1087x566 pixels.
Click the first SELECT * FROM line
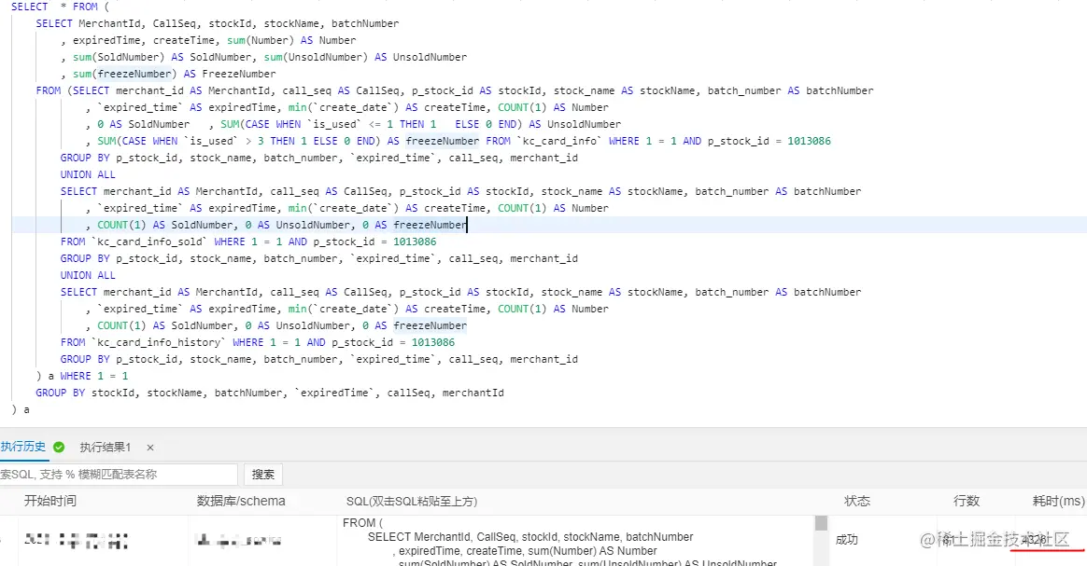point(61,7)
